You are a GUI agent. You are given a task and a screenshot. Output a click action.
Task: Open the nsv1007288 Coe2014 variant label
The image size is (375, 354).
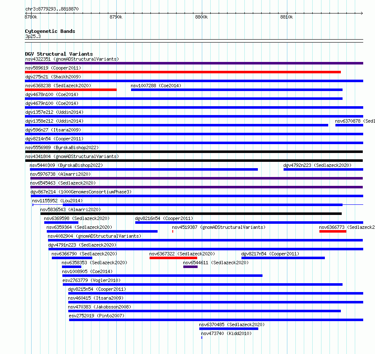(156, 86)
